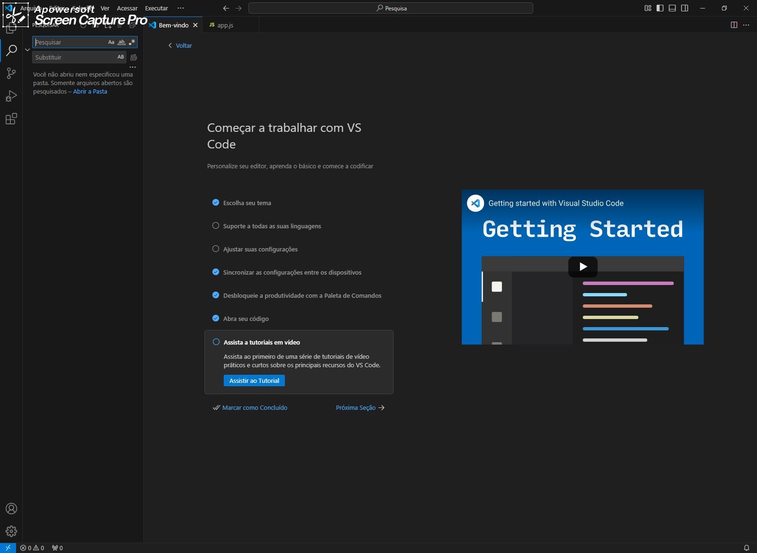757x553 pixels.
Task: Toggle the bottom panel
Action: 672,8
